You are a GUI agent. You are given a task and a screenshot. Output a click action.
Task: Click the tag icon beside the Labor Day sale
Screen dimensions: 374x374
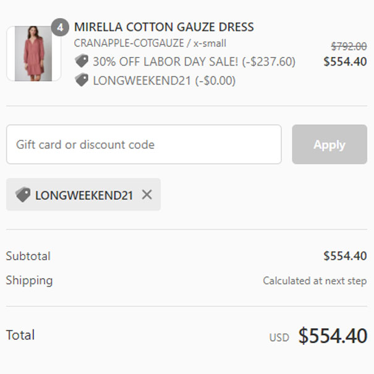(x=82, y=61)
